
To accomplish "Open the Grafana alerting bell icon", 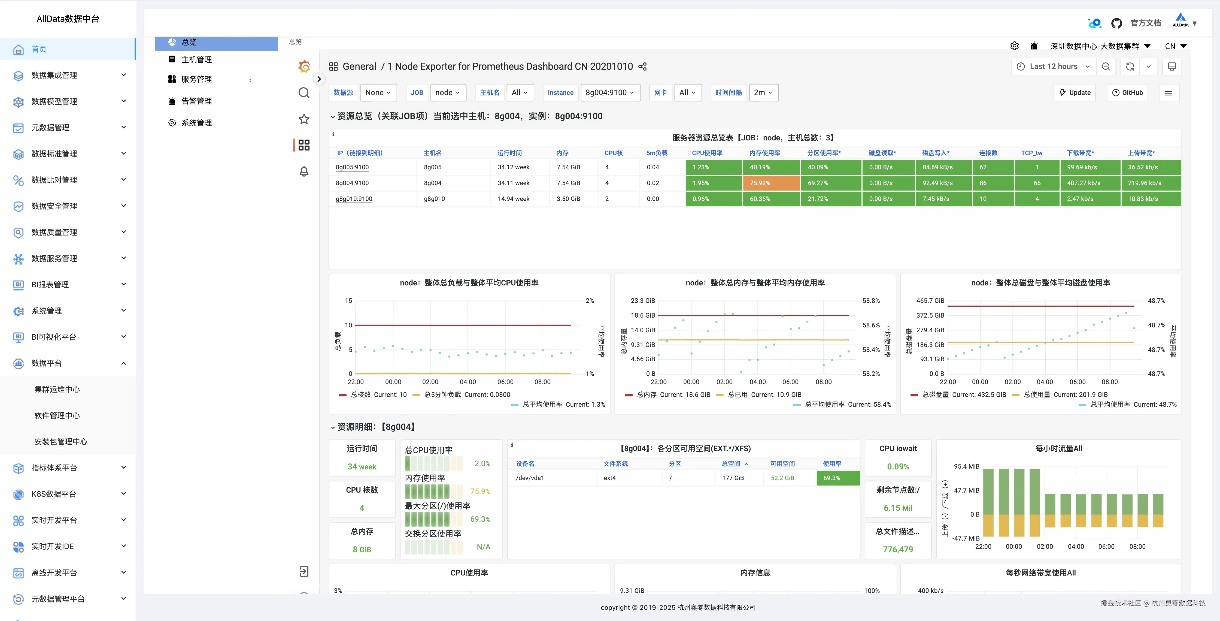I will 304,171.
